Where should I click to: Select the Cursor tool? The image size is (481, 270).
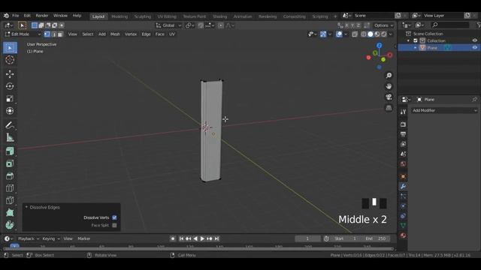click(10, 60)
